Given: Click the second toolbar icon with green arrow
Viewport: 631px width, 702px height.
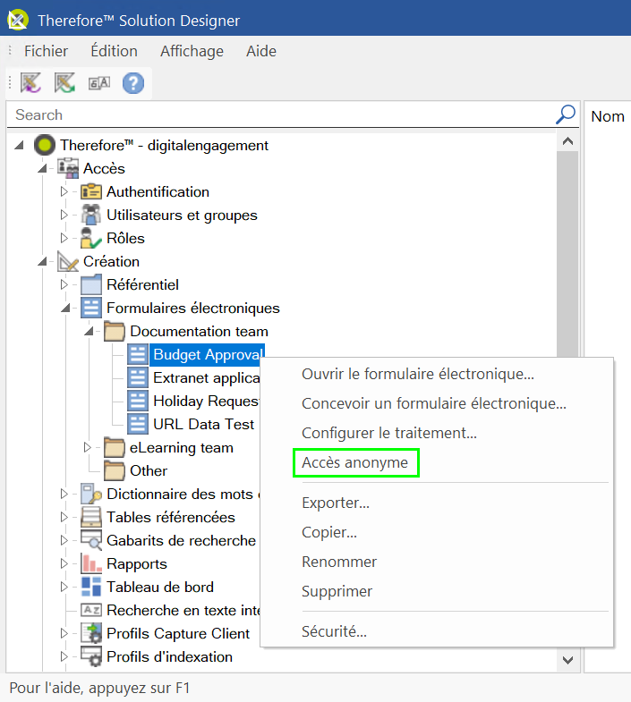Looking at the screenshot, I should [64, 83].
